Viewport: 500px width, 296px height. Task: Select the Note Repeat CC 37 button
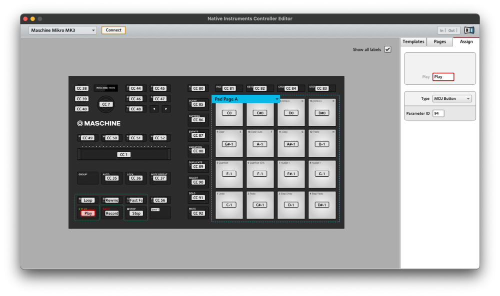point(160,178)
